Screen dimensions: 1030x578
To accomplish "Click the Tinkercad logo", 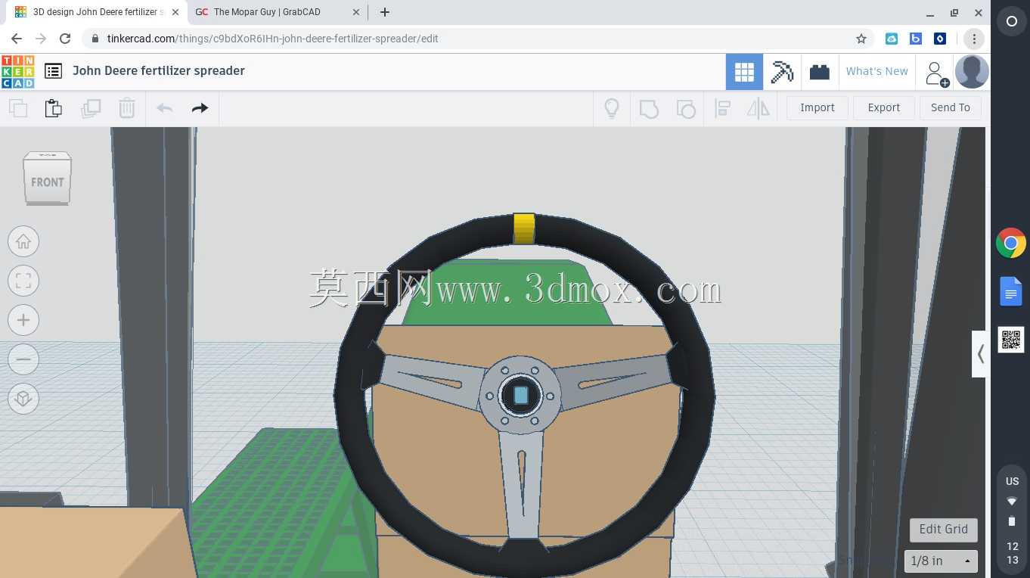I will (x=18, y=71).
